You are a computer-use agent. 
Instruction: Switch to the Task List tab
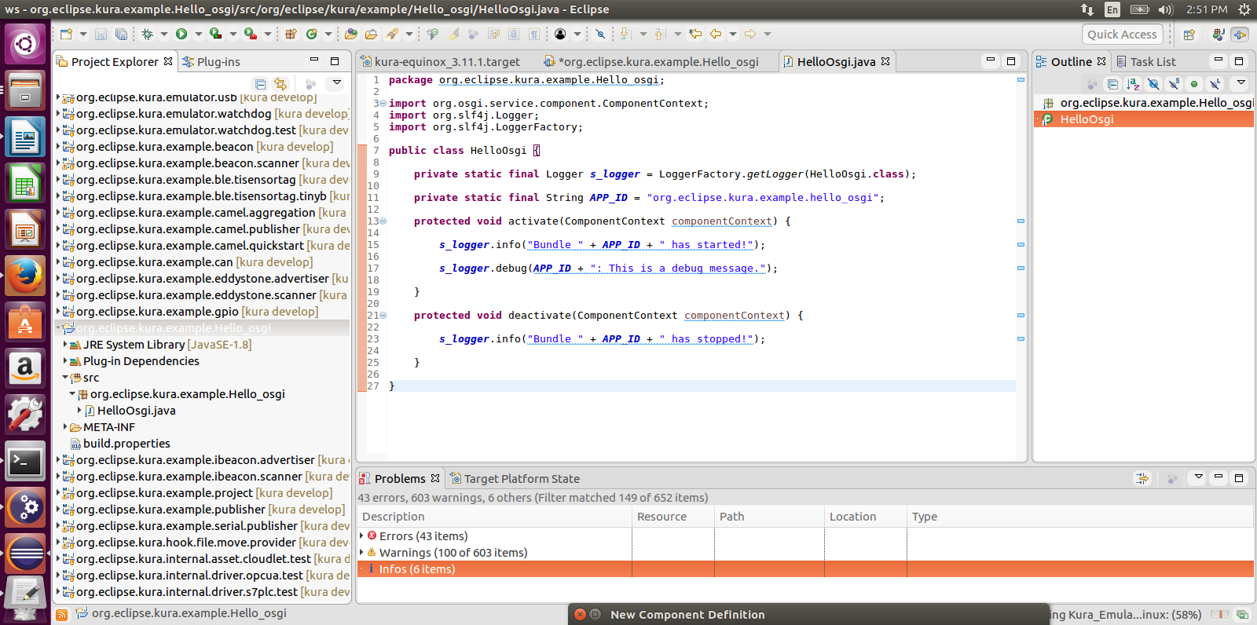1145,61
